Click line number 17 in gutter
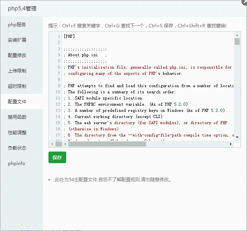247x231 pixels. (58, 135)
